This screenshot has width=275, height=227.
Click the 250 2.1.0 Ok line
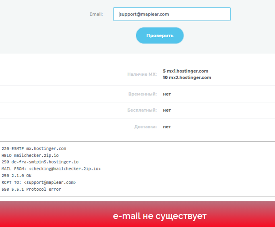(16, 176)
